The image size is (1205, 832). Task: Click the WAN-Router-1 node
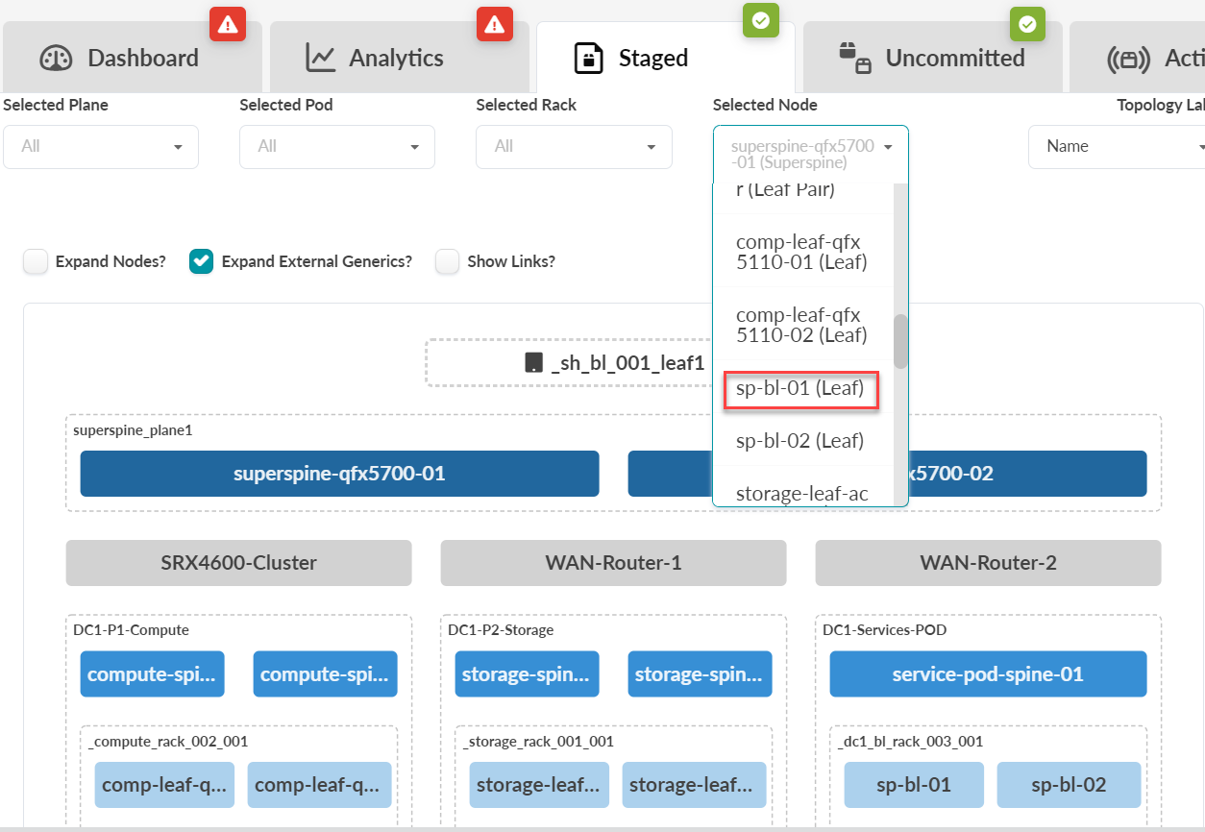[613, 563]
